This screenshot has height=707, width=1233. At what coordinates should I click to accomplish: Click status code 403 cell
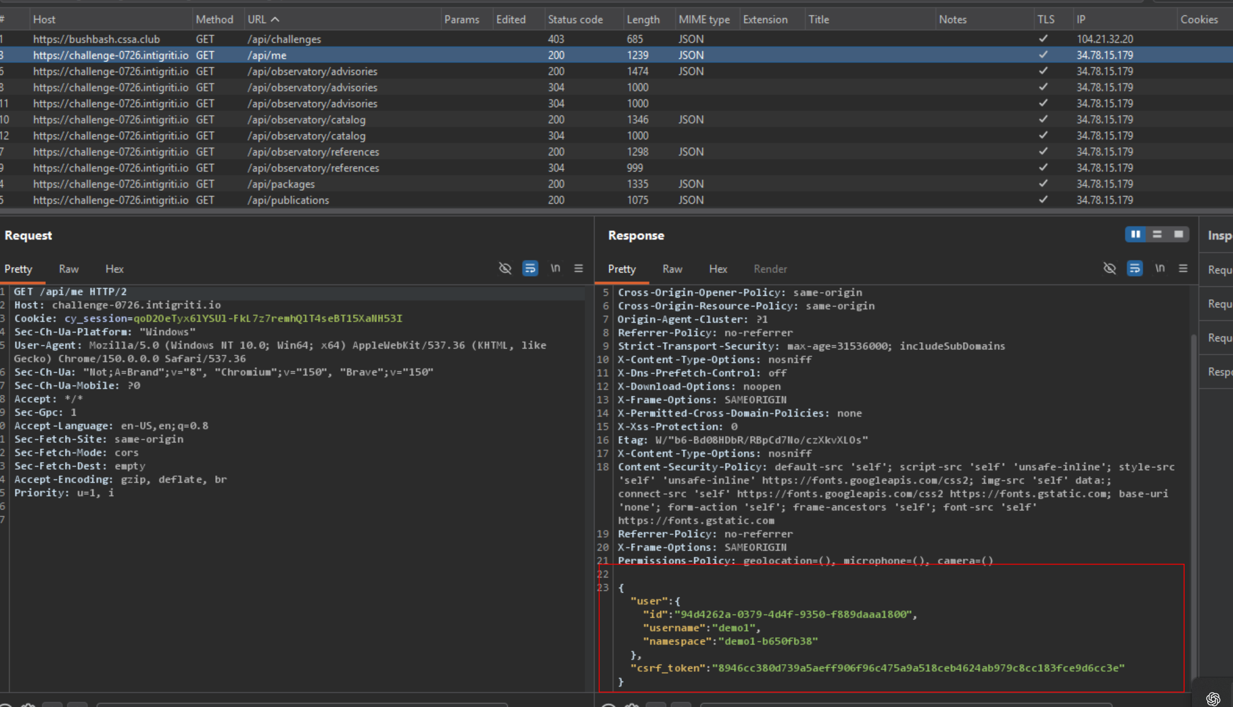point(556,39)
